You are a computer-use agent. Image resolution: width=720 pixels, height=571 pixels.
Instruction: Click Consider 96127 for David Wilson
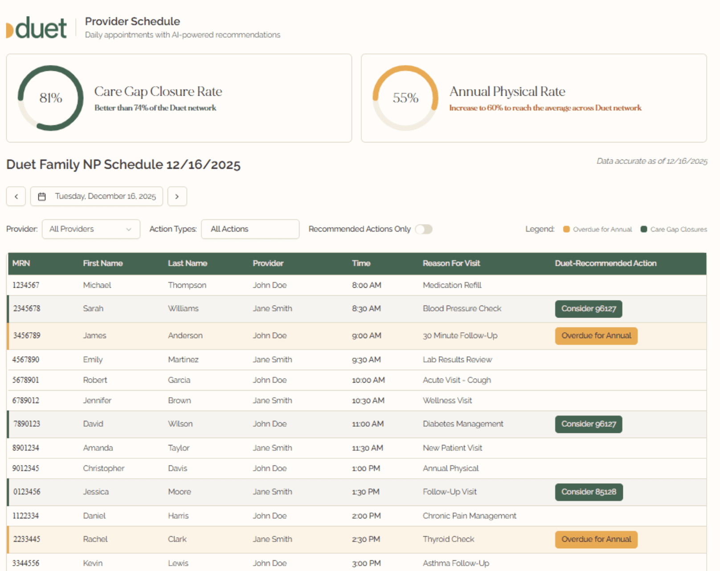(x=589, y=424)
